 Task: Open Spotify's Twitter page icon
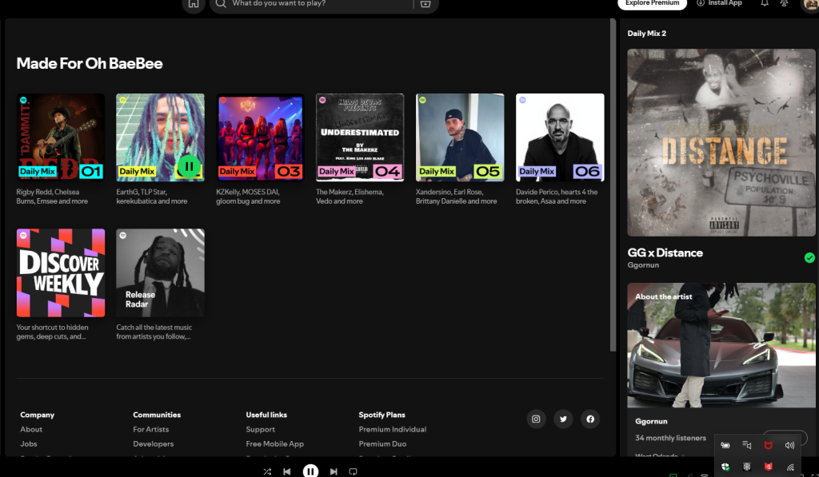tap(563, 419)
